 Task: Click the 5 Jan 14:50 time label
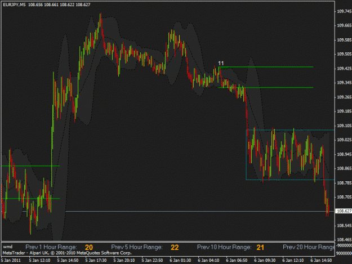[x=68, y=261]
